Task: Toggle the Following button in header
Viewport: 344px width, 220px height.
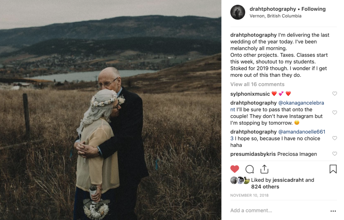Action: pyautogui.click(x=313, y=9)
